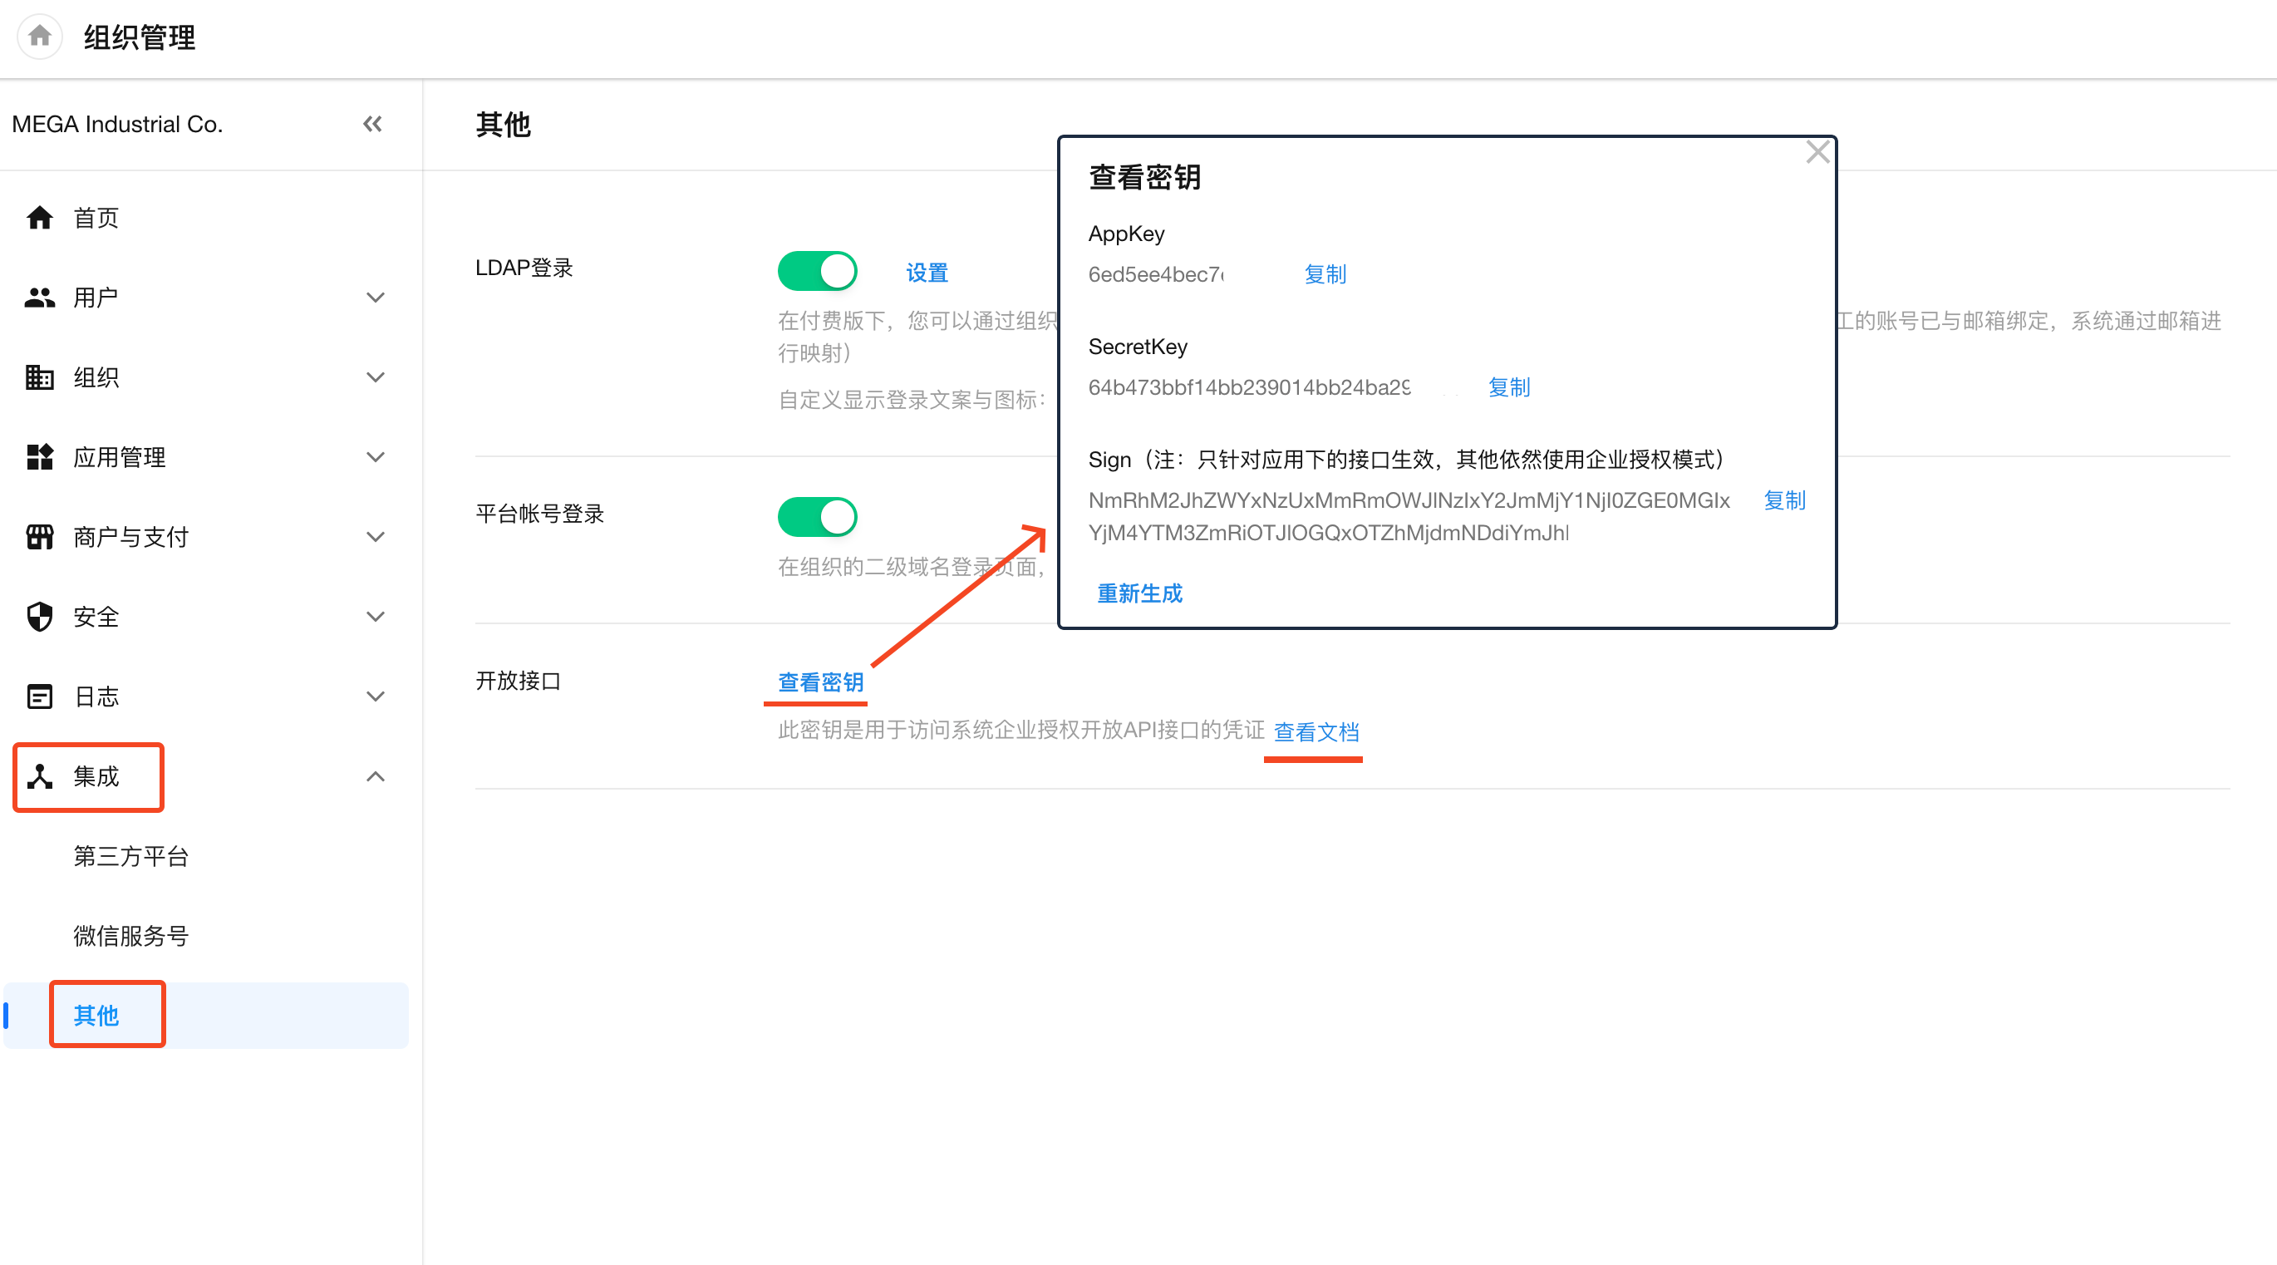Collapse the 集成 section chevron
The width and height of the screenshot is (2277, 1265).
coord(376,776)
